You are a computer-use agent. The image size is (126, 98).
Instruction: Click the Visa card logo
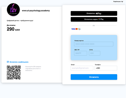coord(73,29)
